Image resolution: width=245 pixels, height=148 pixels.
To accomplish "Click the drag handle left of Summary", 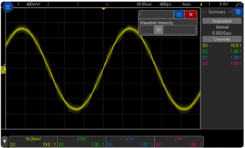I will click(x=203, y=12).
